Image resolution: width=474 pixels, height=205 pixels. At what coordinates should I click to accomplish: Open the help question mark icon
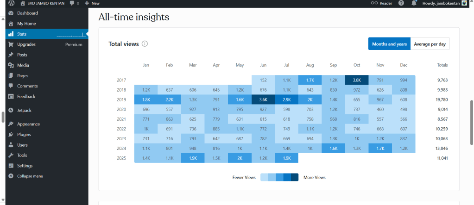pos(401,3)
